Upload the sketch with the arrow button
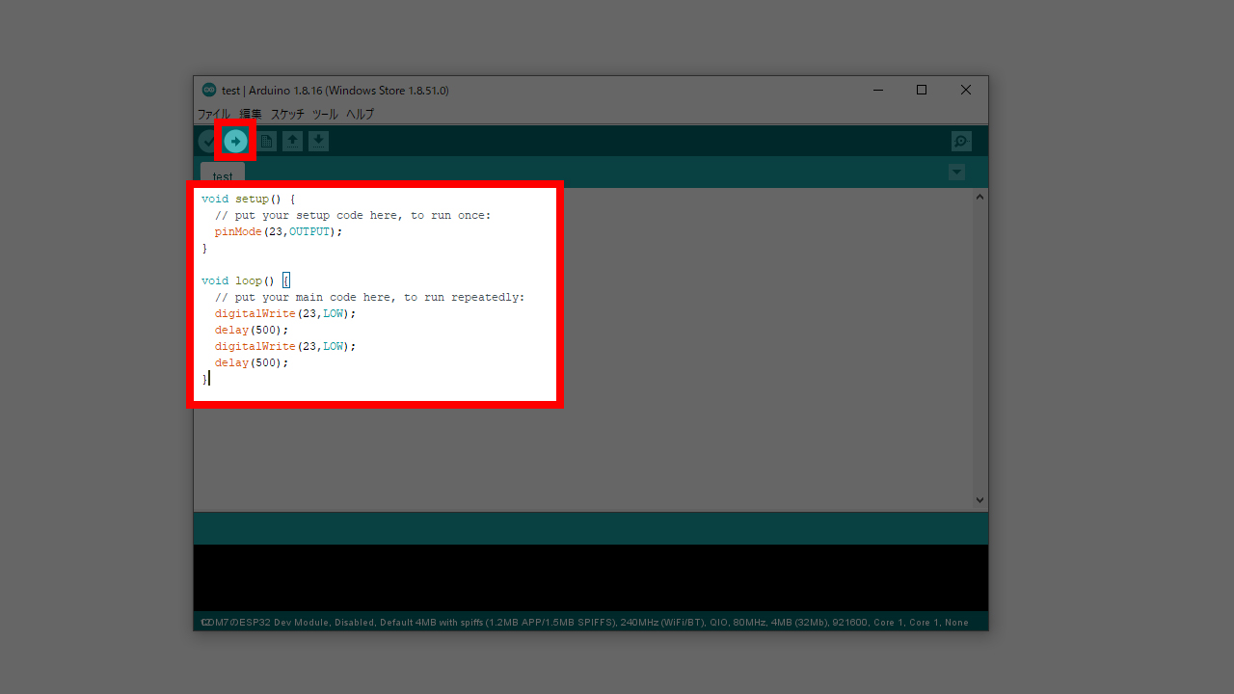 [235, 142]
